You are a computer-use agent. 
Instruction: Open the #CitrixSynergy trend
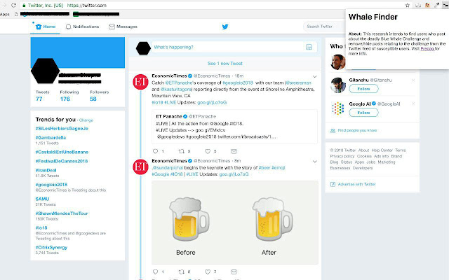(51, 247)
